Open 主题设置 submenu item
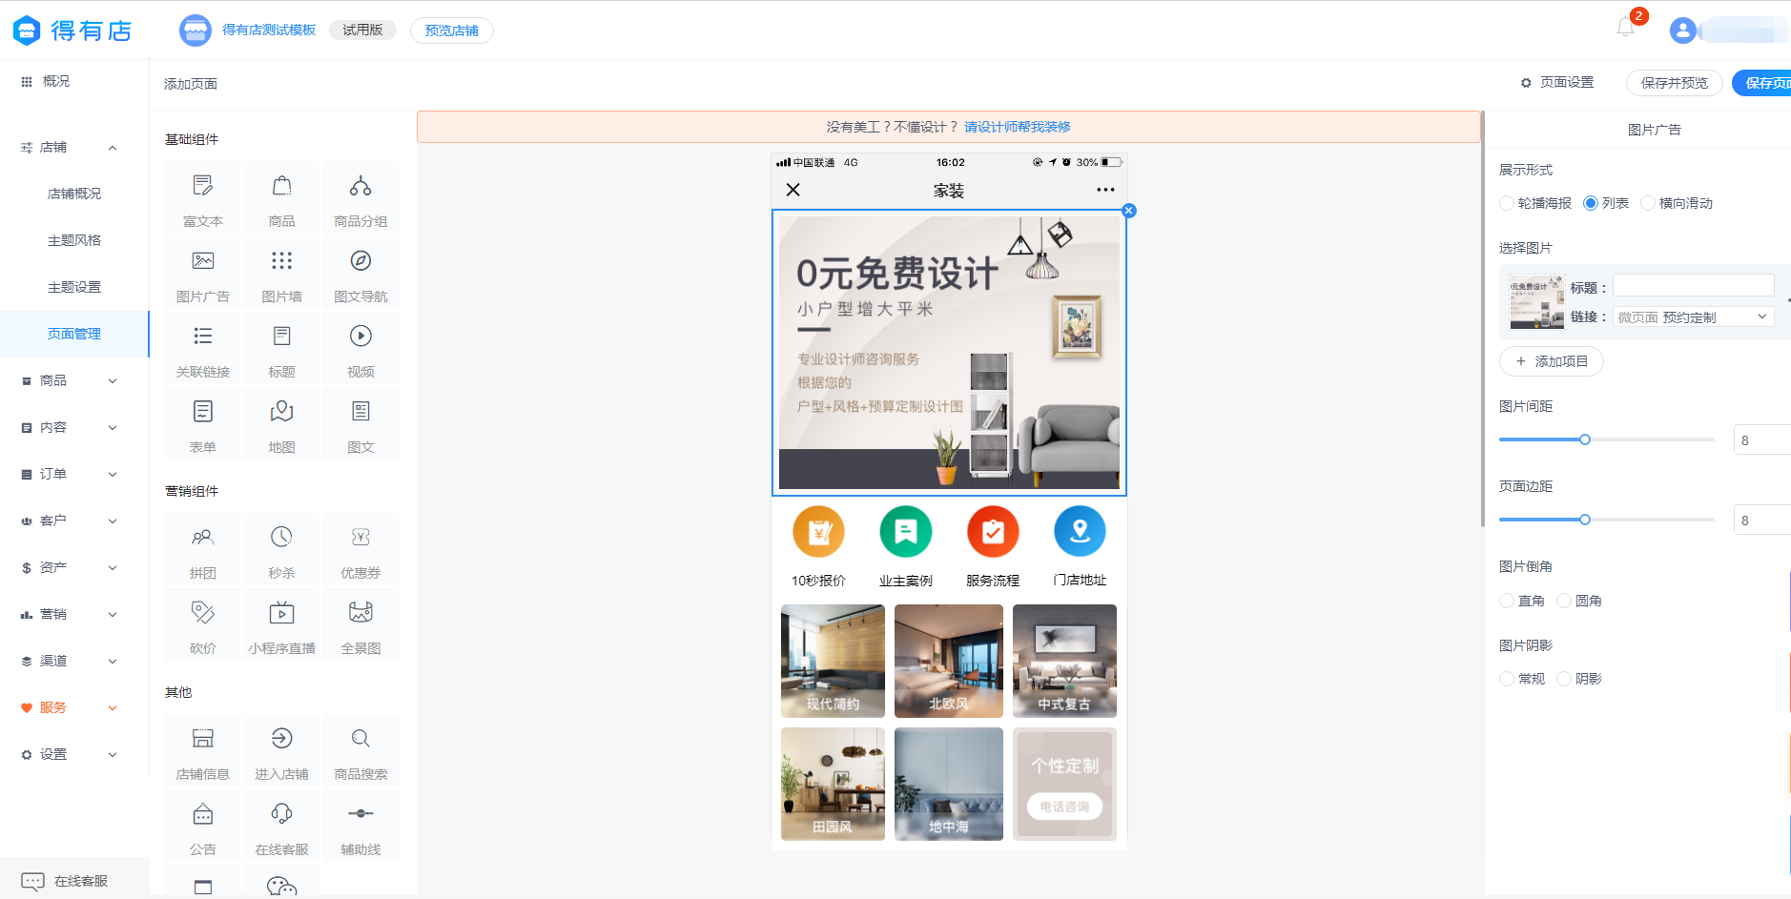 point(74,287)
